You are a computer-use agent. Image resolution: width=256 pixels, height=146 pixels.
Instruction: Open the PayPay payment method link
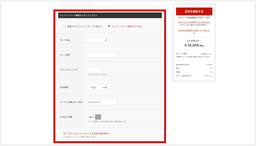194,30
